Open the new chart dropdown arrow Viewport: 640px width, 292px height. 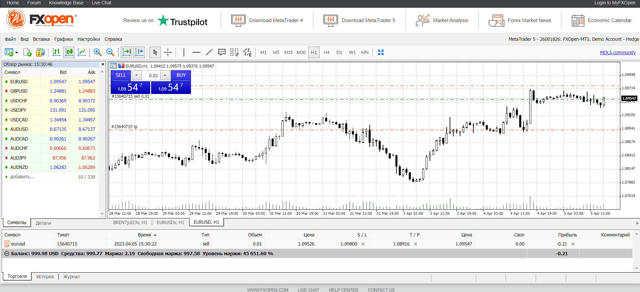click(x=17, y=53)
